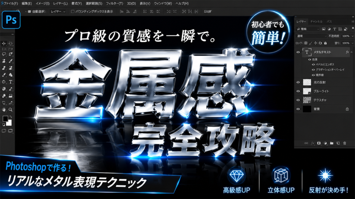Viewport: 355px width, 199px height.
Task: Select the ブルーライト layer
Action: (x=324, y=91)
